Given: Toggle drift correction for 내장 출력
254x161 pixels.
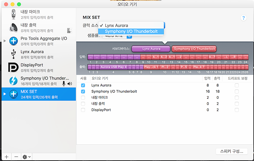Looking at the screenshot, I should (x=237, y=104).
